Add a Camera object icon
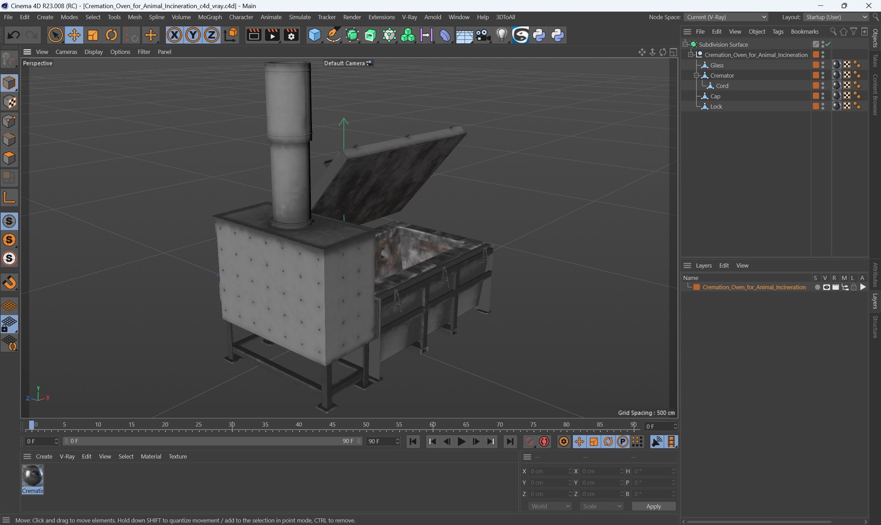881x525 pixels. (x=483, y=35)
